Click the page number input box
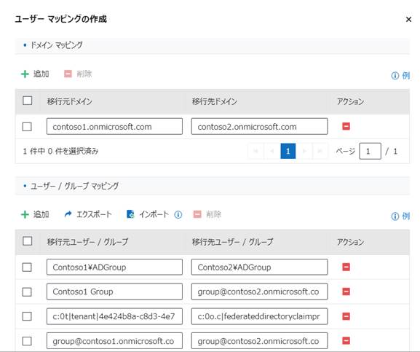Screen dimensions: 420x352 point(370,151)
